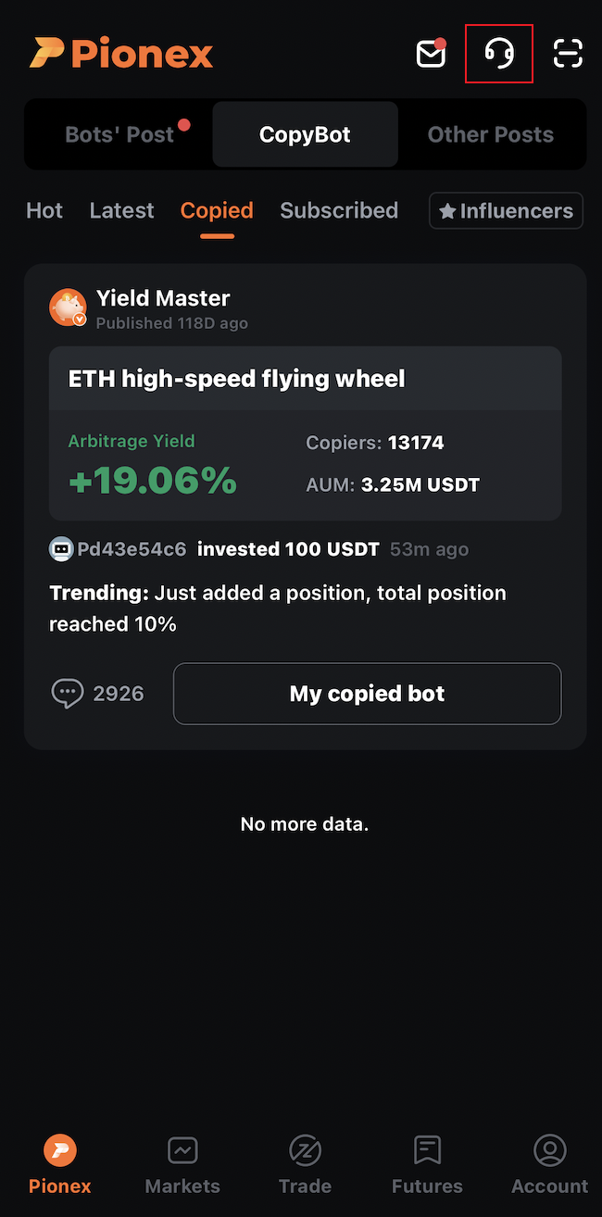Switch to Other Posts tab

(490, 134)
